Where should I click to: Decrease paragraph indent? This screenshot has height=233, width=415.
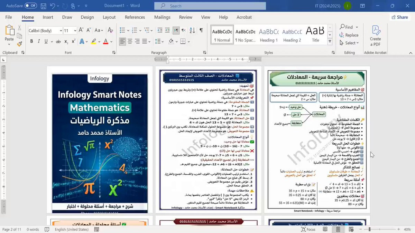[x=160, y=30]
